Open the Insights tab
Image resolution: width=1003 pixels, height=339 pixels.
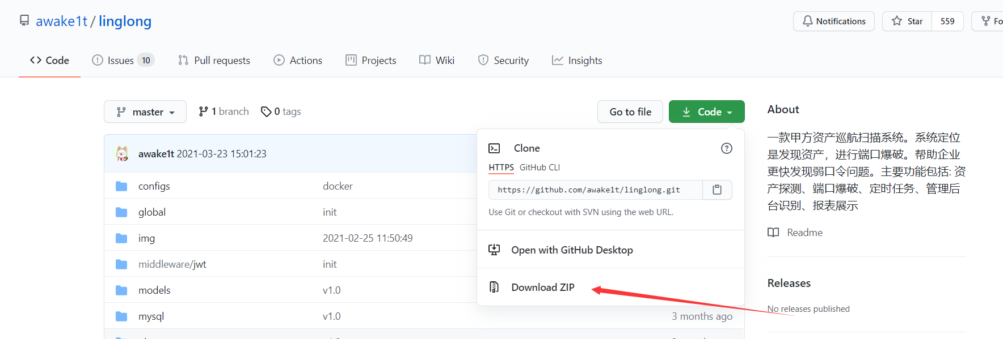(577, 60)
